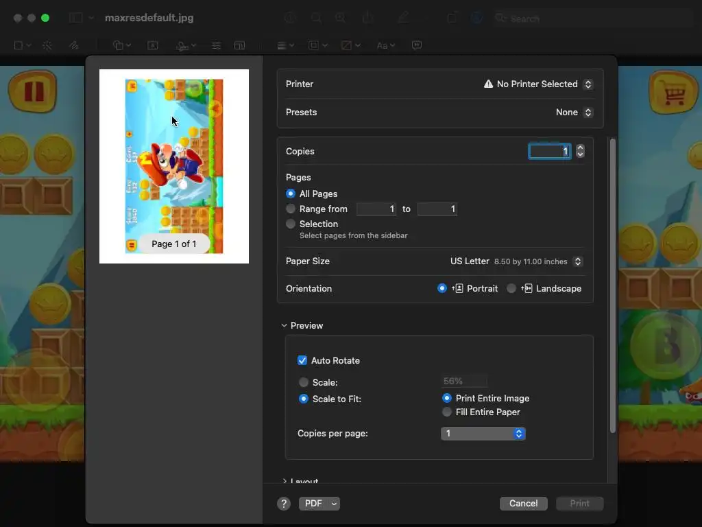
Task: Open the Copies per page dropdown
Action: point(483,434)
